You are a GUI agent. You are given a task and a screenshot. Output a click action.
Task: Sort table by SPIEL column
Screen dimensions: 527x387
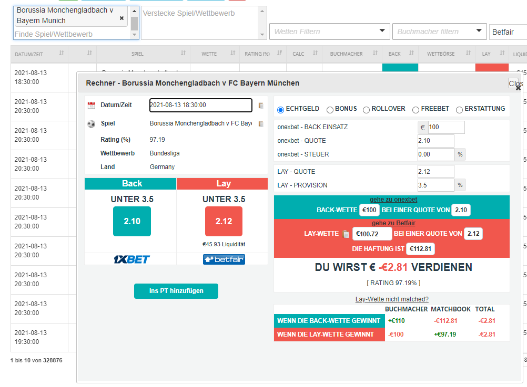click(x=183, y=53)
